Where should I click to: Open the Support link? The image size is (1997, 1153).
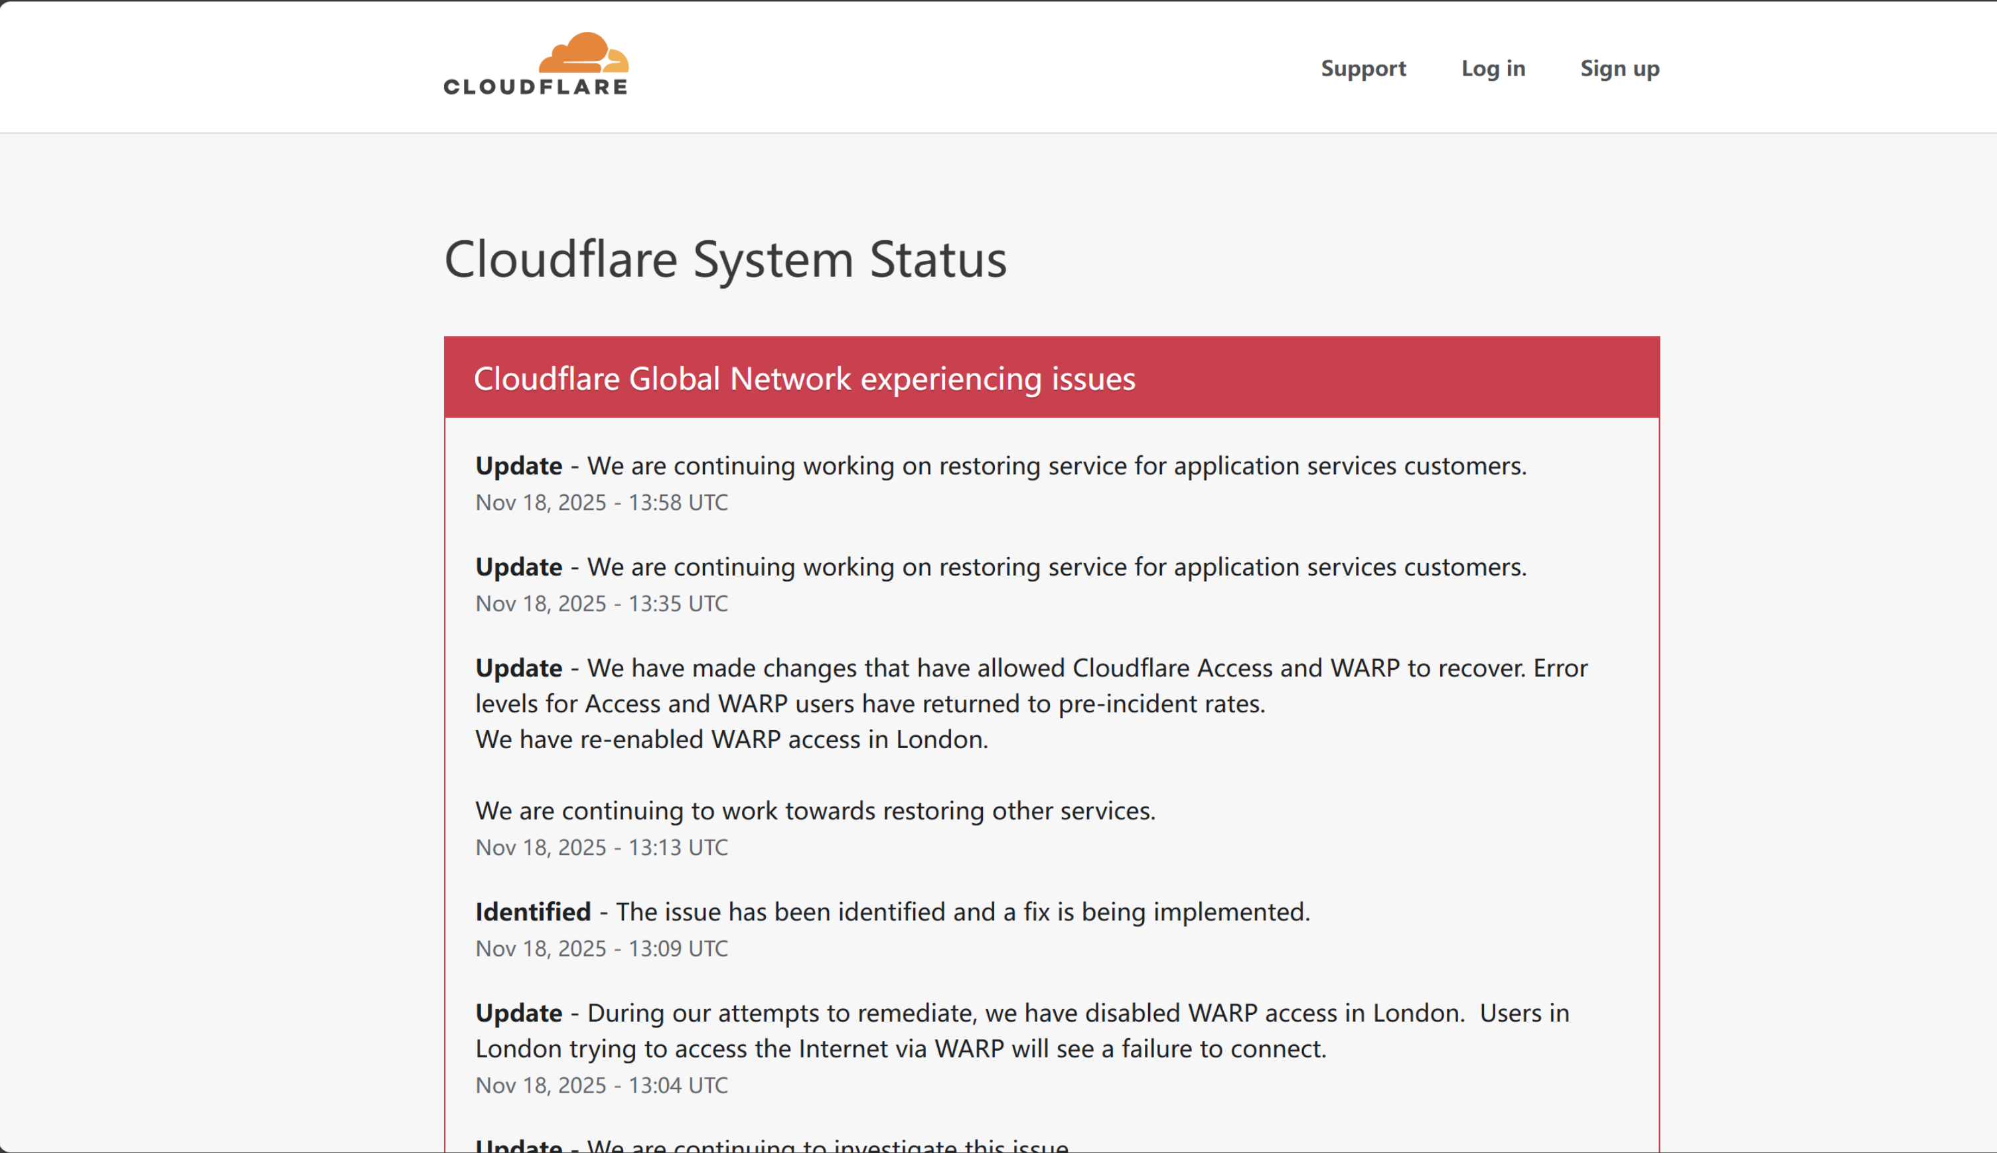tap(1363, 68)
